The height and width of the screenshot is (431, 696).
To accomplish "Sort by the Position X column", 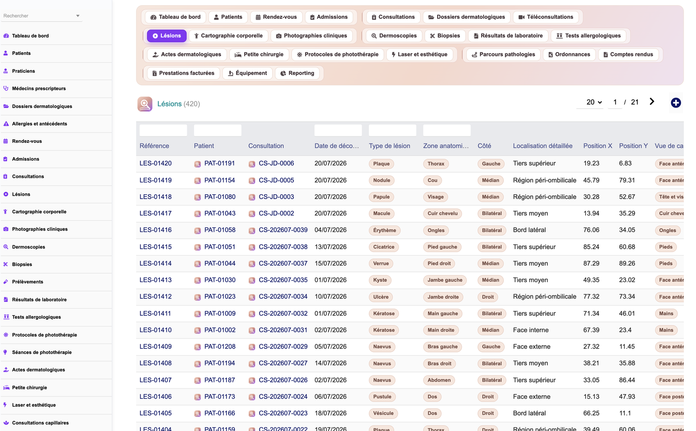I will [598, 146].
